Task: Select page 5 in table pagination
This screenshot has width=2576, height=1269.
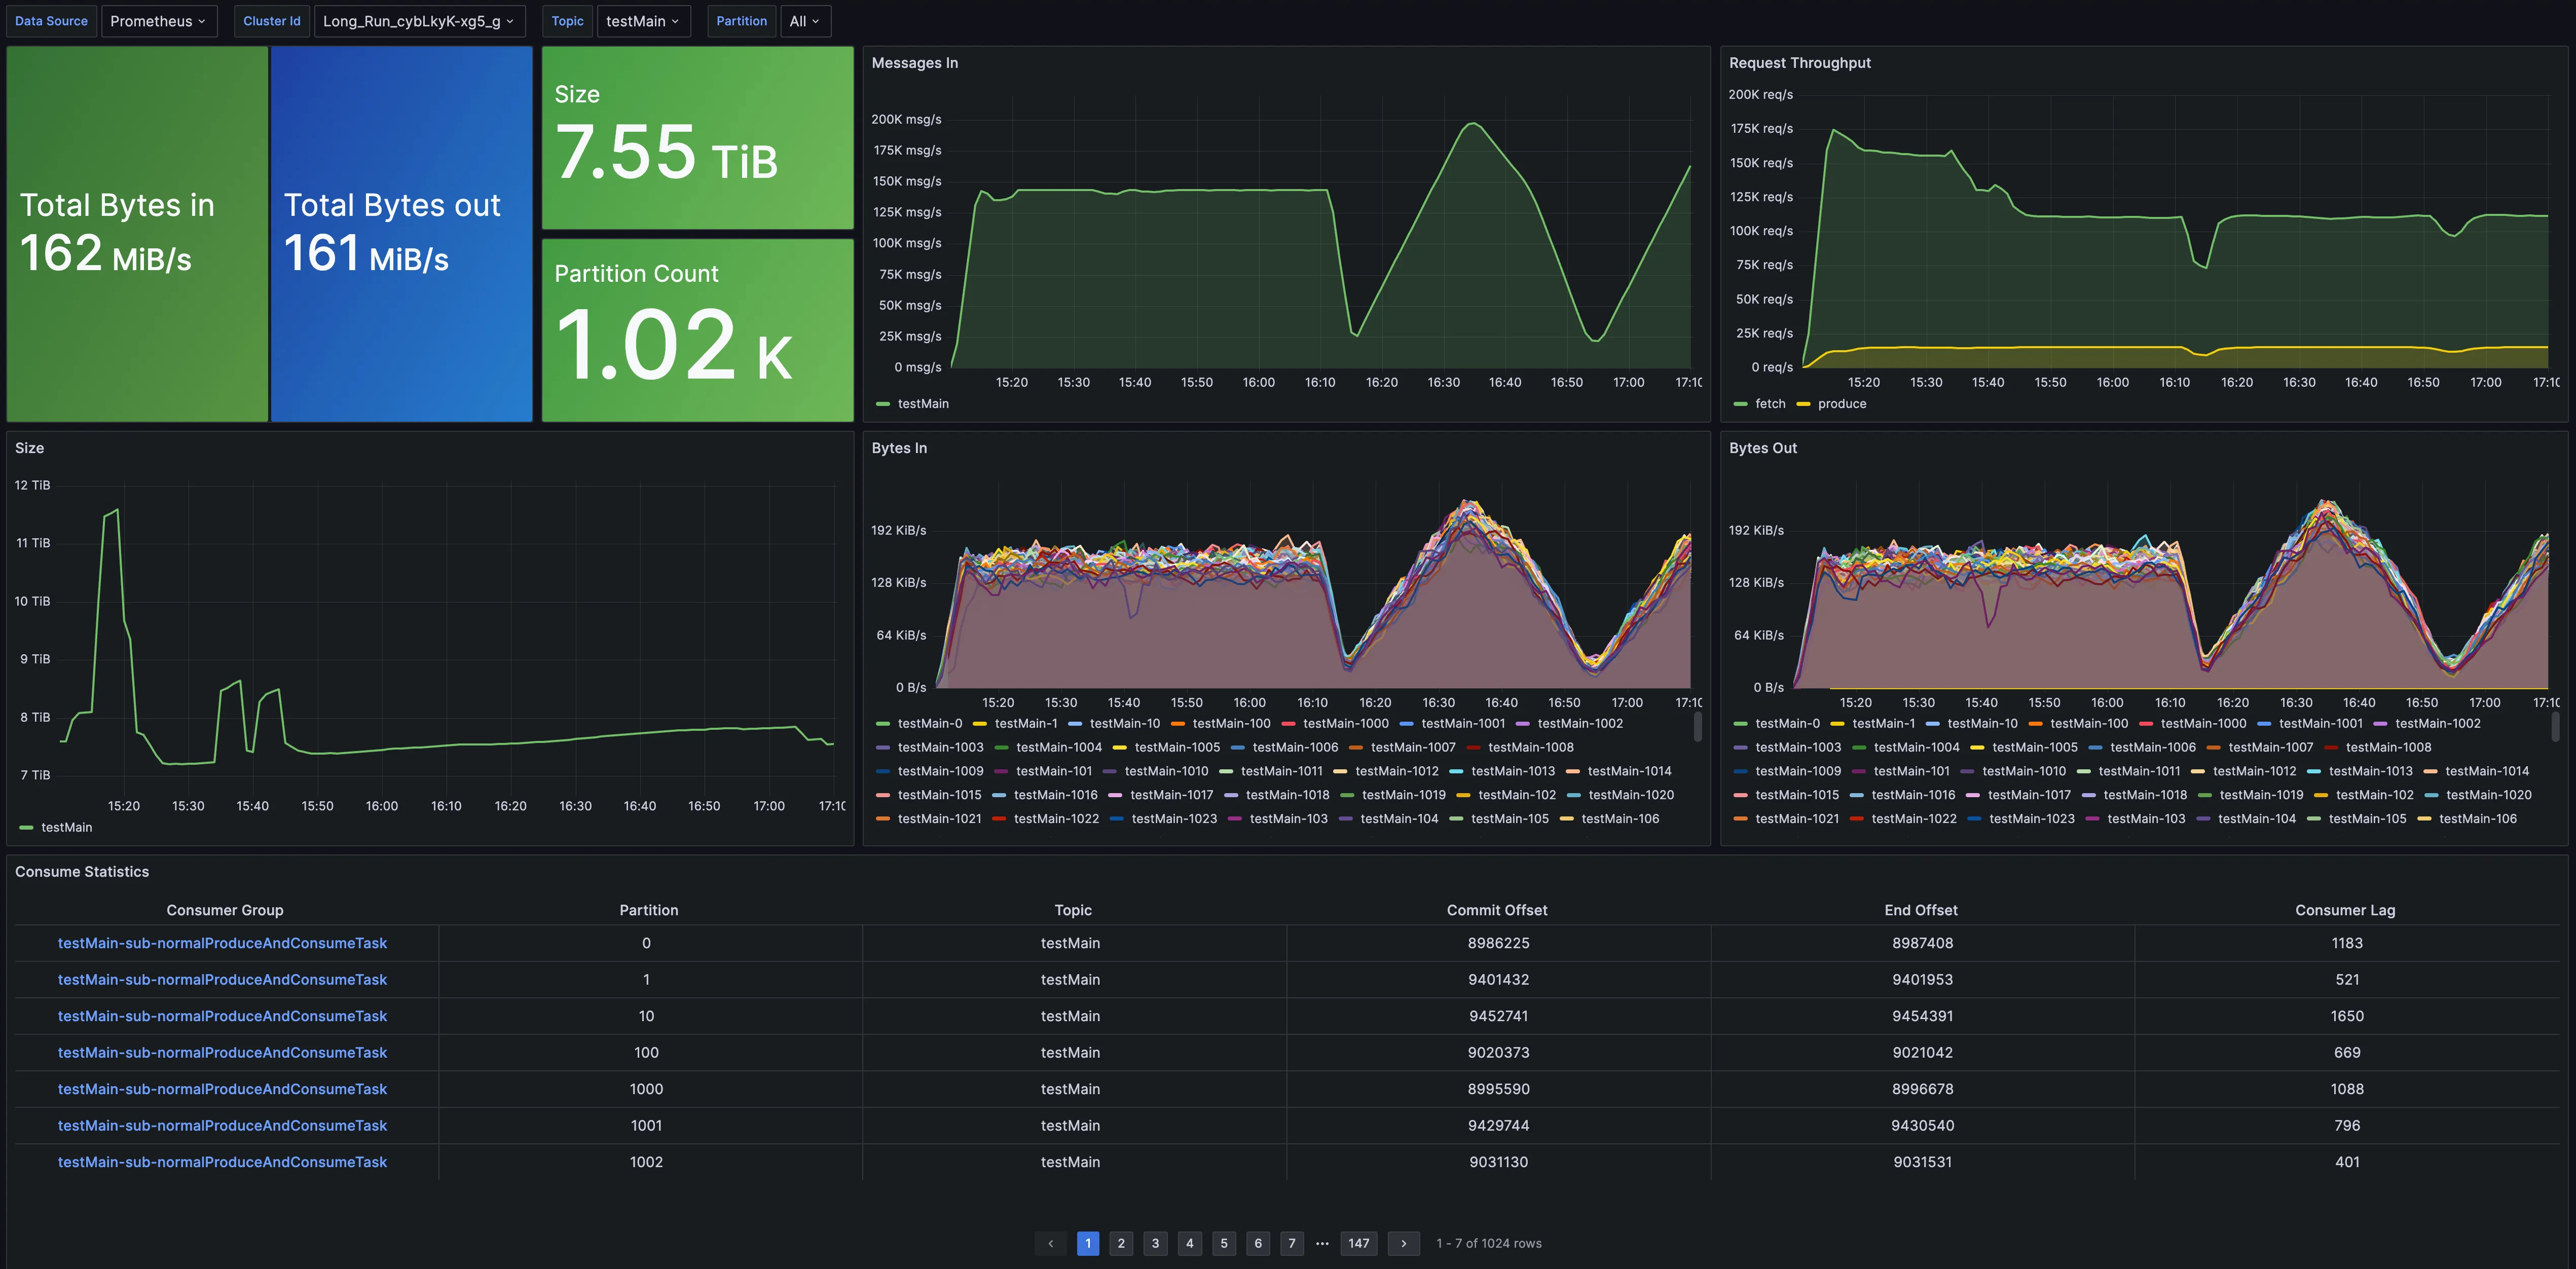Action: (x=1223, y=1243)
